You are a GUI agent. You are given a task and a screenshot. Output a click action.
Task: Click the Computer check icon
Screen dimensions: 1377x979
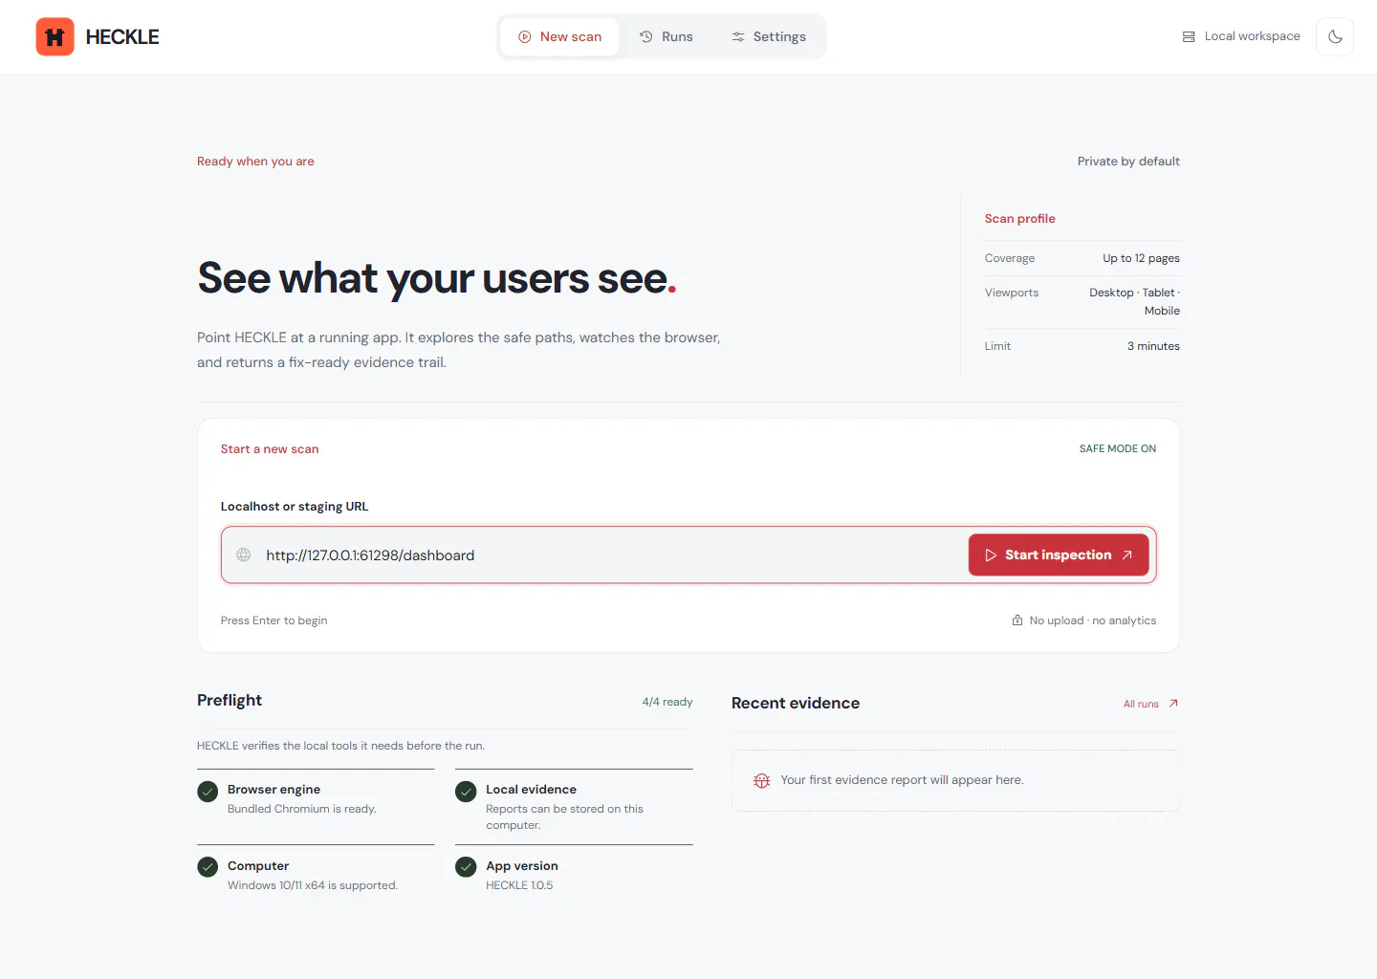pos(208,867)
